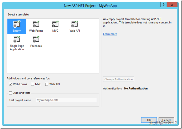Confirm the dialog with OK
This screenshot has height=129, width=182.
coord(149,120)
